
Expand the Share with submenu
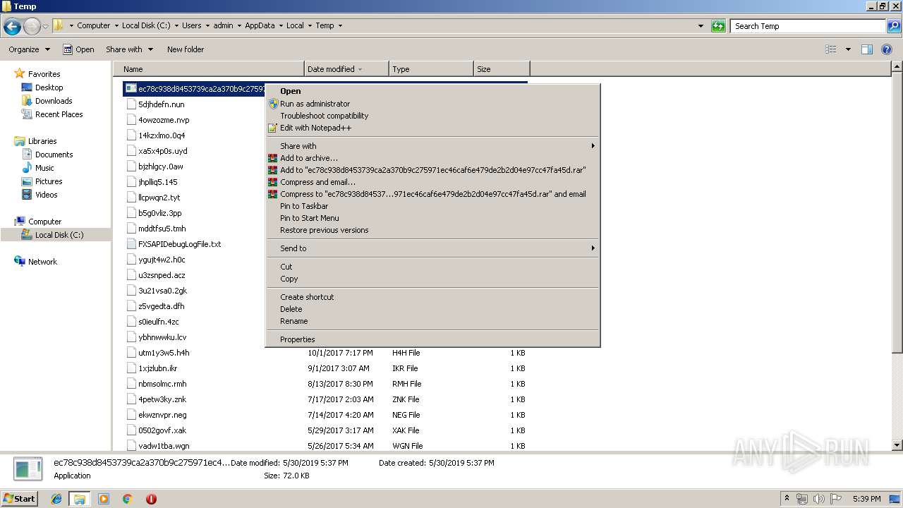coord(432,146)
